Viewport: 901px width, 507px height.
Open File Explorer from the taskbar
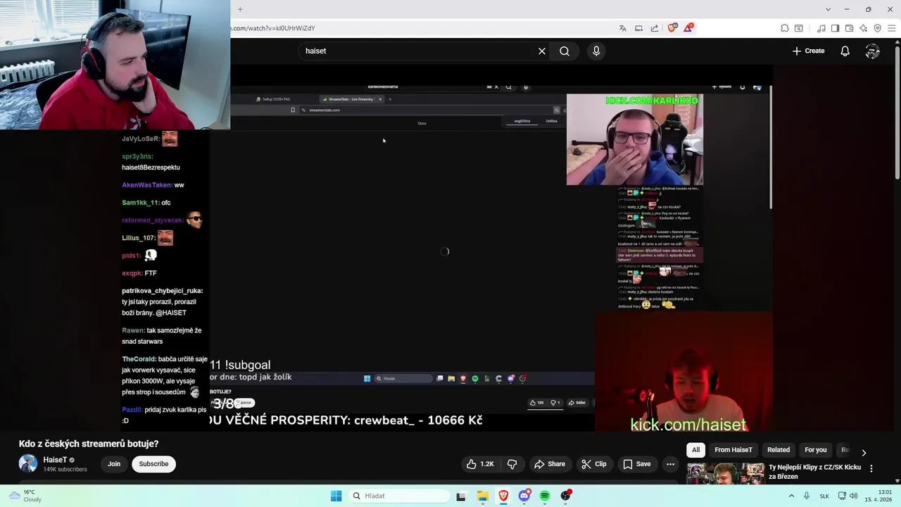pos(482,496)
